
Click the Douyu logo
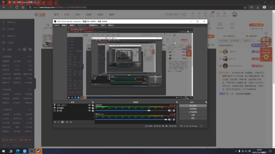[x=40, y=14]
